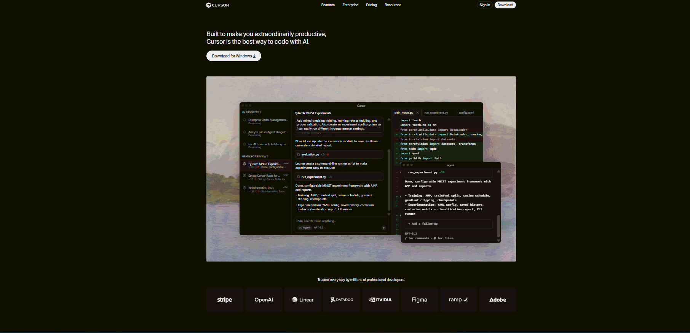Click the Enterprise Order Management spinner icon

[x=244, y=120]
